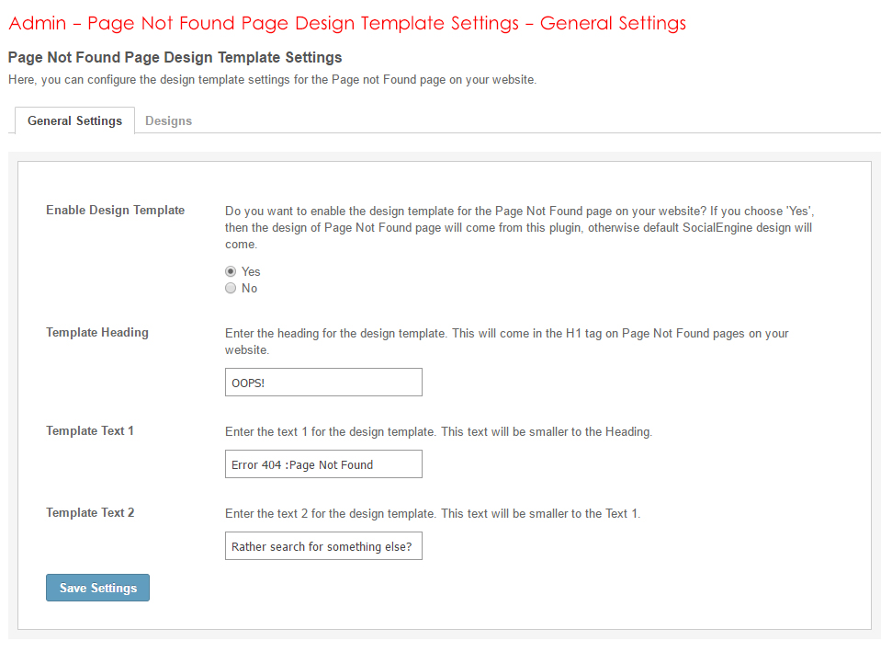Click the 'Here, you can configure' intro text

coord(271,80)
